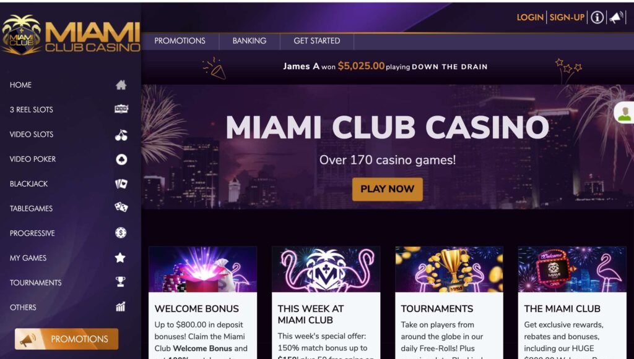Open 3 Reel Slots machine icon
This screenshot has width=634, height=359.
coord(121,109)
